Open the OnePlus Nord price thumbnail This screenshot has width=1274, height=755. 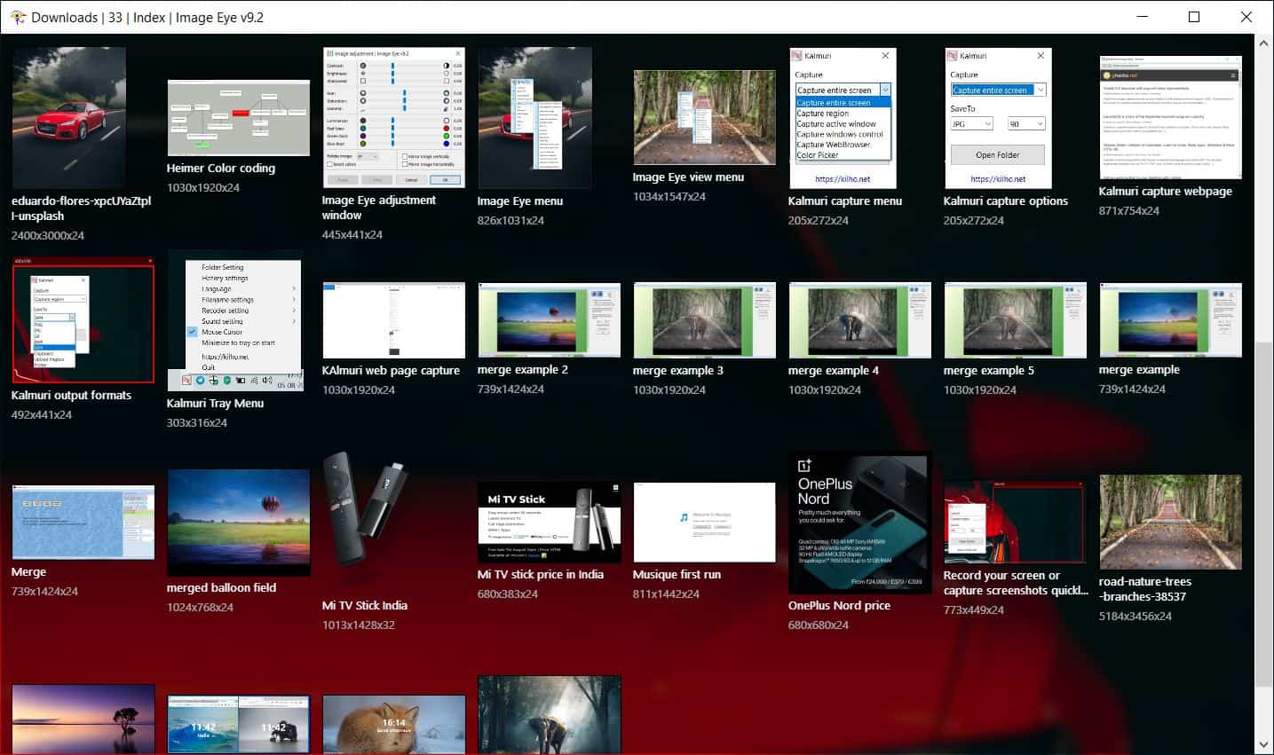859,523
